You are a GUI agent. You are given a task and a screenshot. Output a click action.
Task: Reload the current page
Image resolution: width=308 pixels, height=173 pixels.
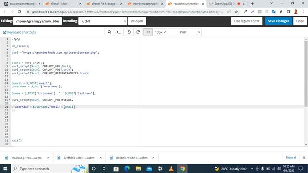click(x=19, y=12)
